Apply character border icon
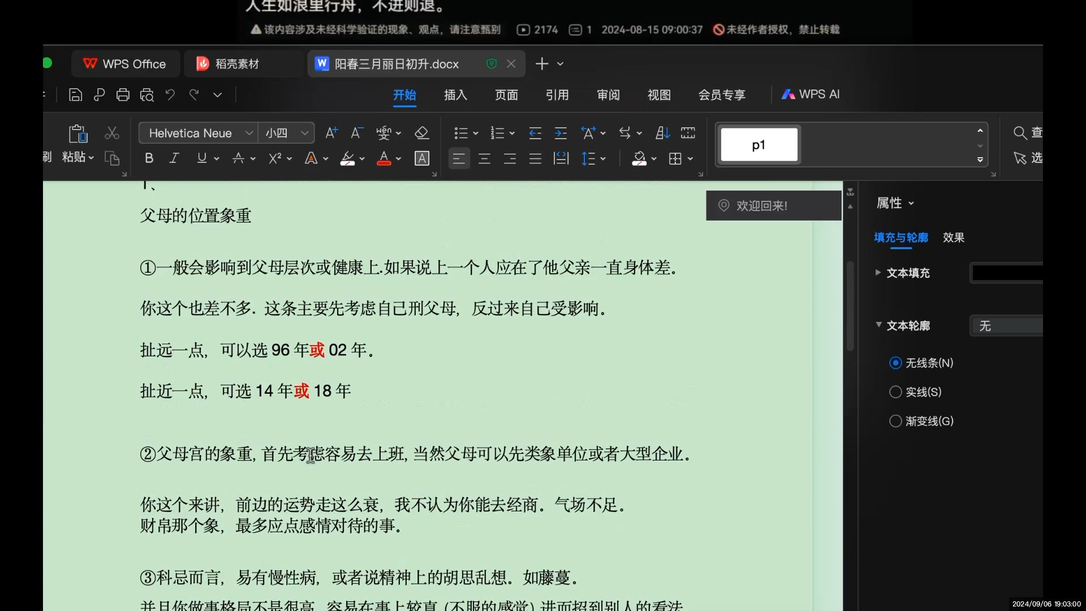1086x611 pixels. (422, 158)
